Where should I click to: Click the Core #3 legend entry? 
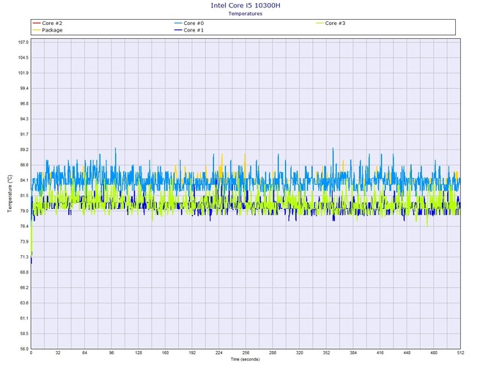point(331,23)
